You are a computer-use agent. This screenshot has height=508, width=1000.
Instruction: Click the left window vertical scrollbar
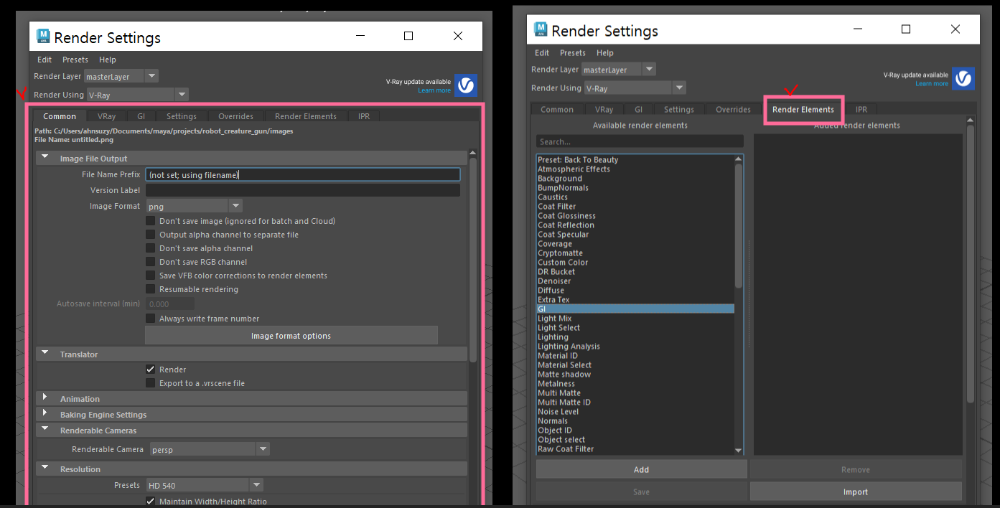pyautogui.click(x=473, y=258)
